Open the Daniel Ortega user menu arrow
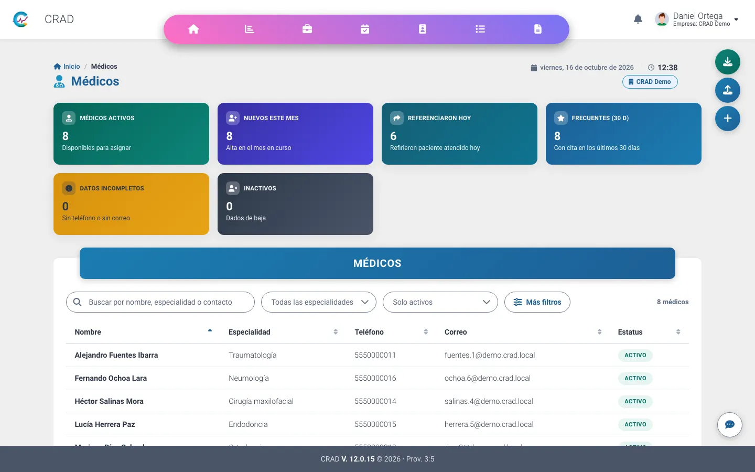This screenshot has height=472, width=755. pyautogui.click(x=736, y=19)
